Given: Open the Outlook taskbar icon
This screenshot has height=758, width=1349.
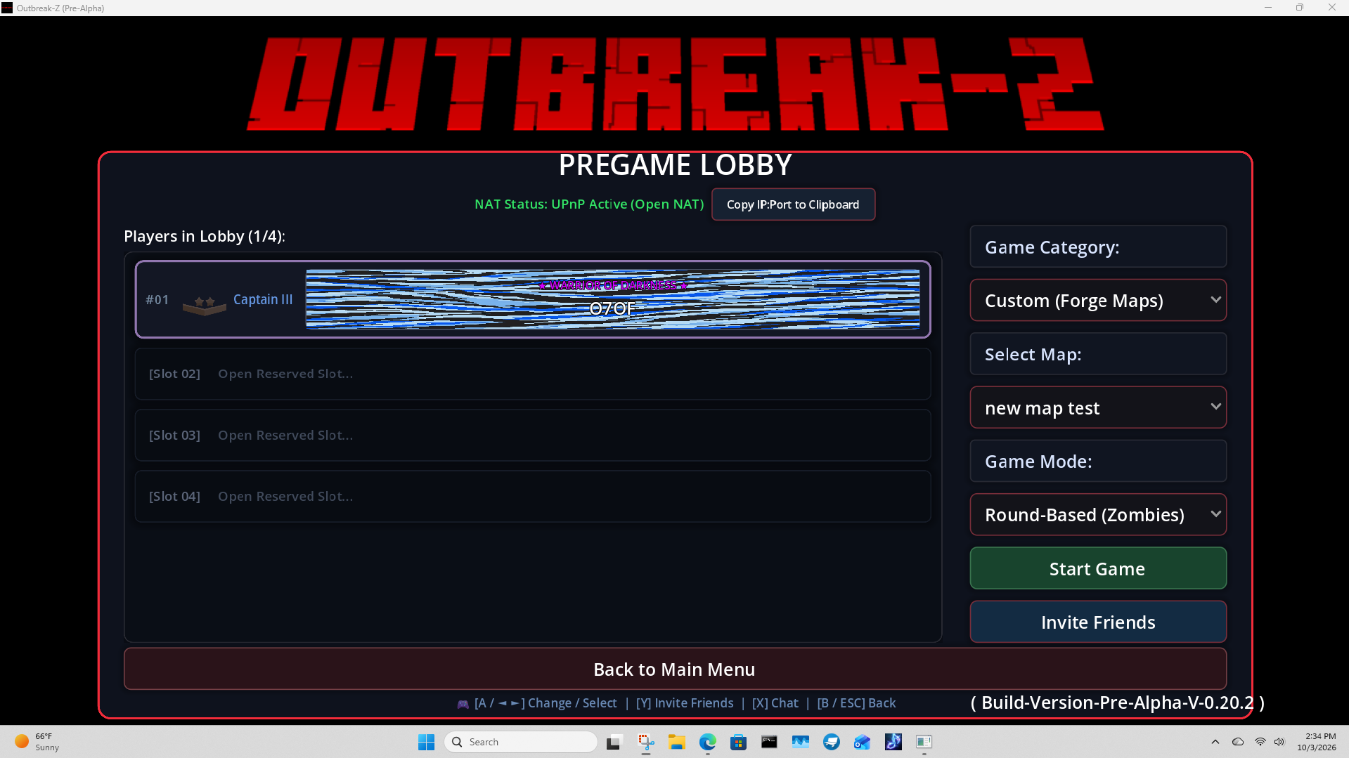Looking at the screenshot, I should [x=862, y=742].
